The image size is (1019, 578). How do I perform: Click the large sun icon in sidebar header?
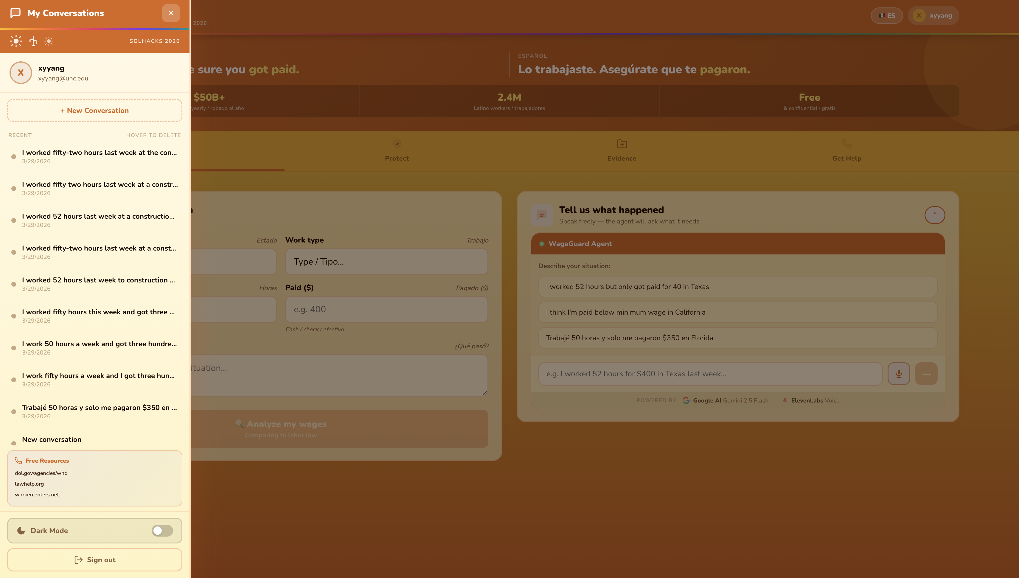pyautogui.click(x=16, y=41)
